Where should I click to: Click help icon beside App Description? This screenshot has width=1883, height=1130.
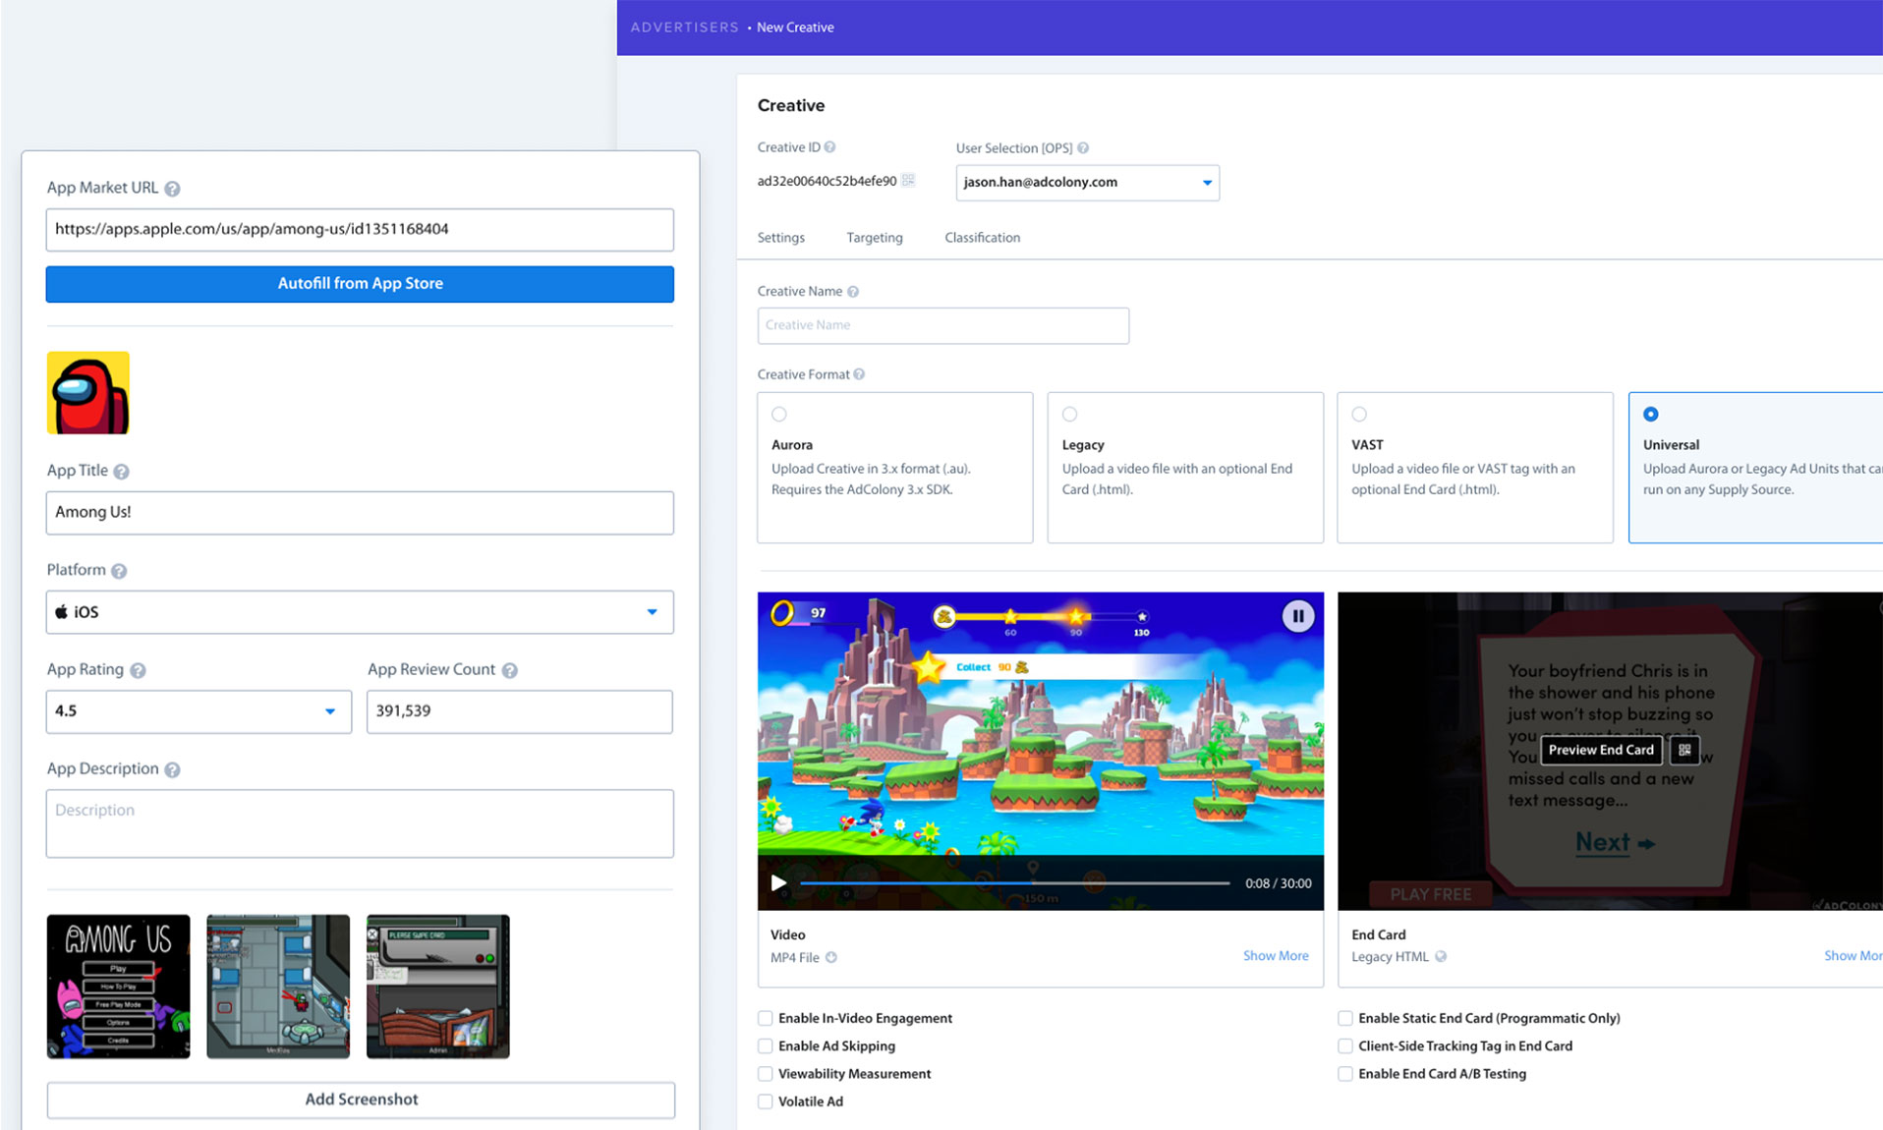tap(172, 769)
